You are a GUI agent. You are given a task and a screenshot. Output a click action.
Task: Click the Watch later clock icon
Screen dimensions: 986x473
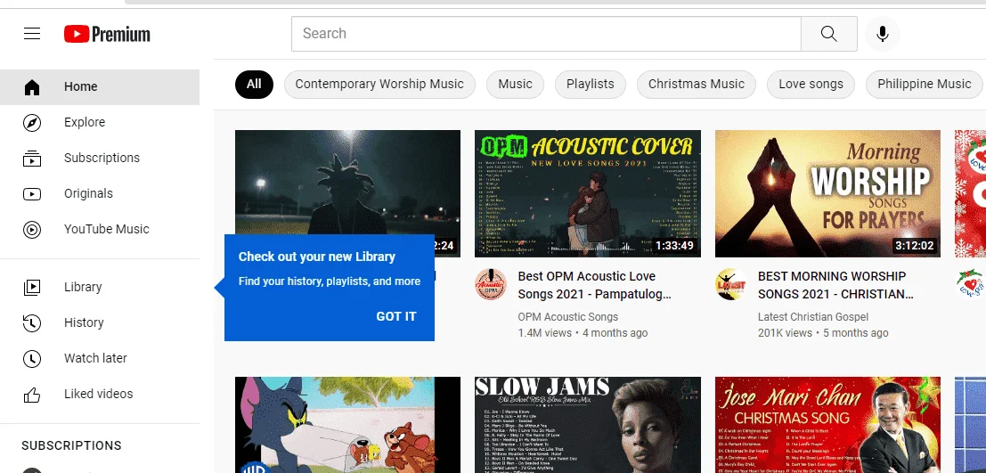click(x=32, y=358)
